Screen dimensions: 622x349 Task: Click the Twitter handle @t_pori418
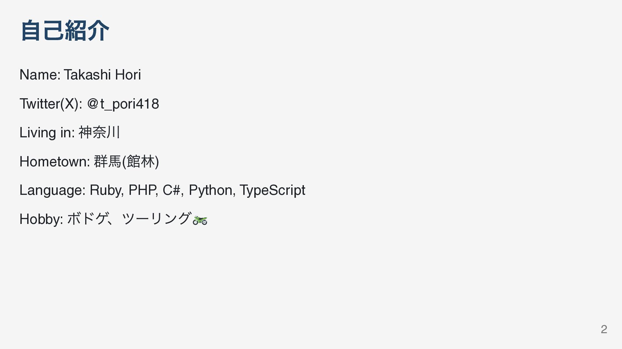pos(123,104)
